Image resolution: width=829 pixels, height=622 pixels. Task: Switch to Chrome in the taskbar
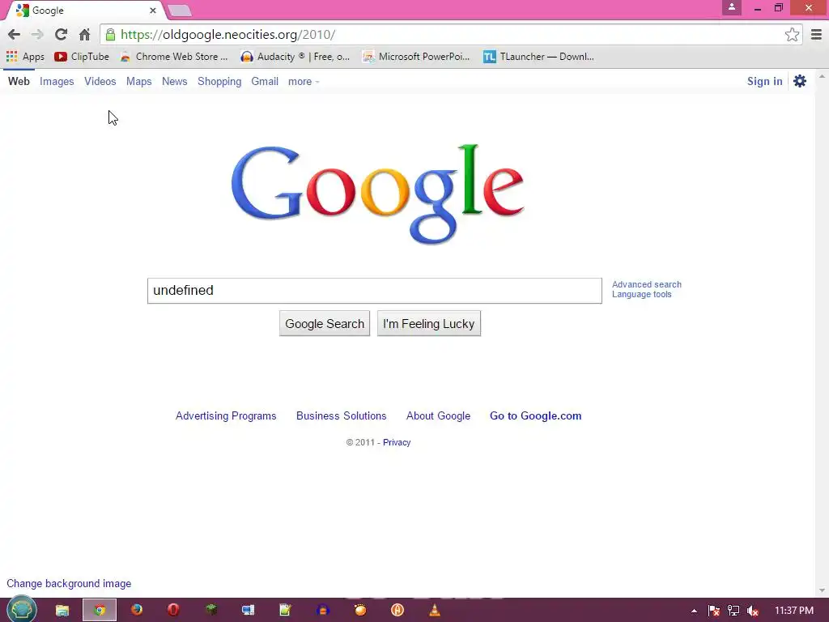[100, 611]
